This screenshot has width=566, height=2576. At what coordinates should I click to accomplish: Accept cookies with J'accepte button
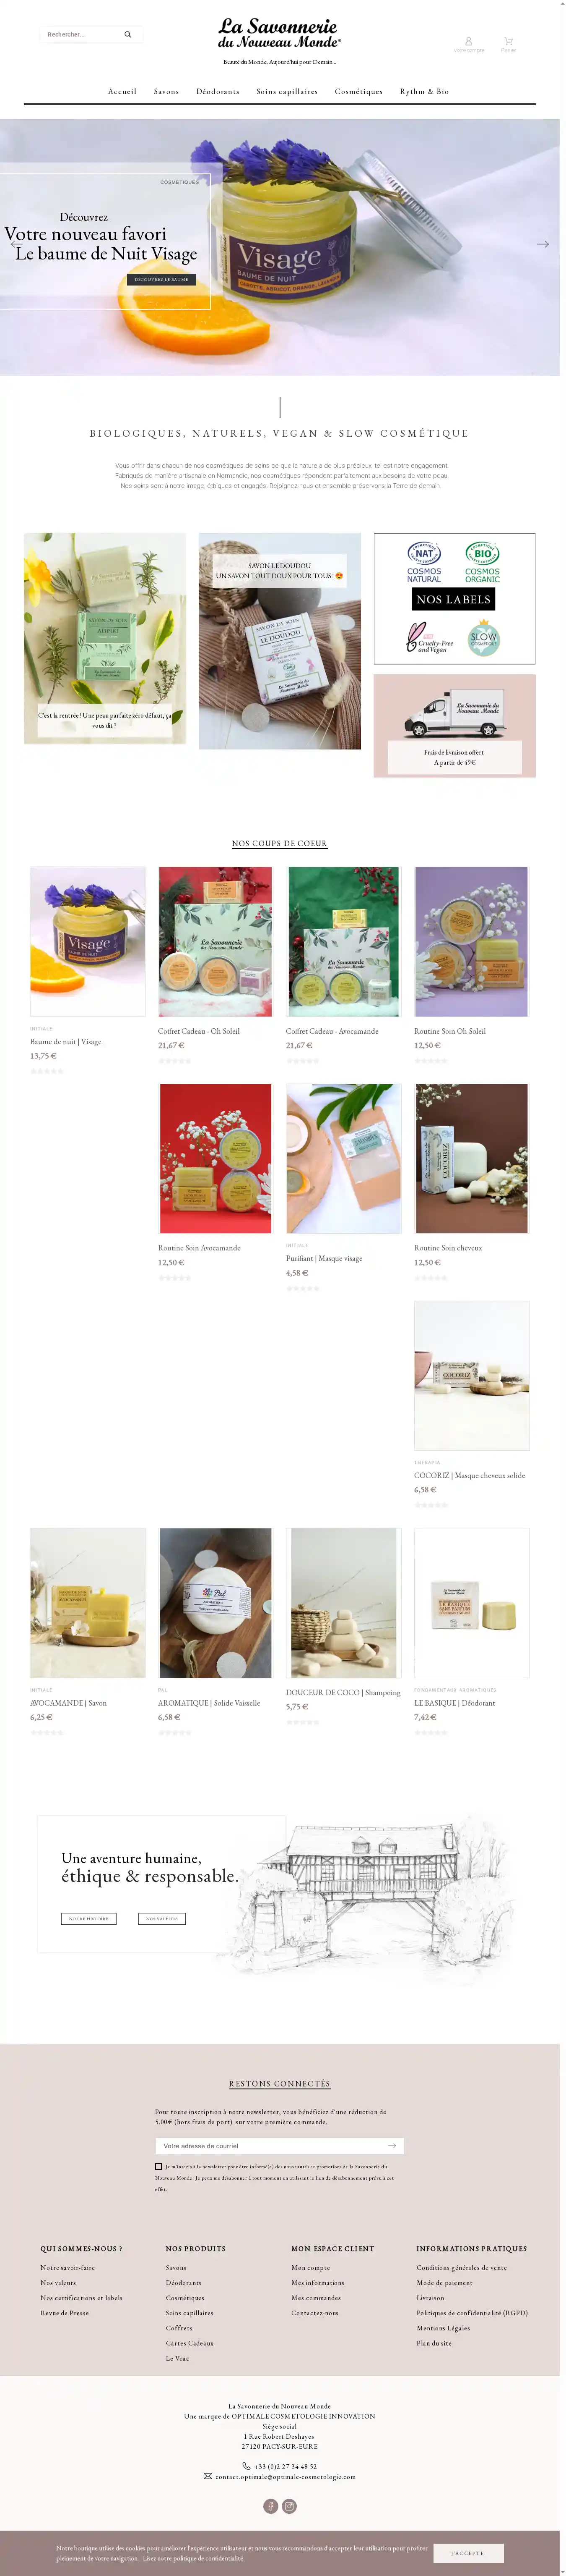[468, 2552]
